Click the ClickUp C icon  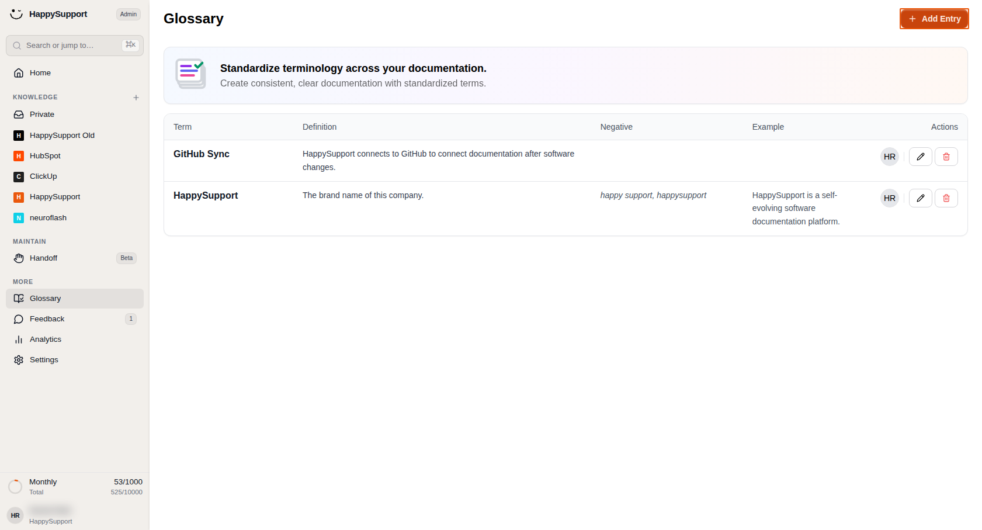point(19,176)
